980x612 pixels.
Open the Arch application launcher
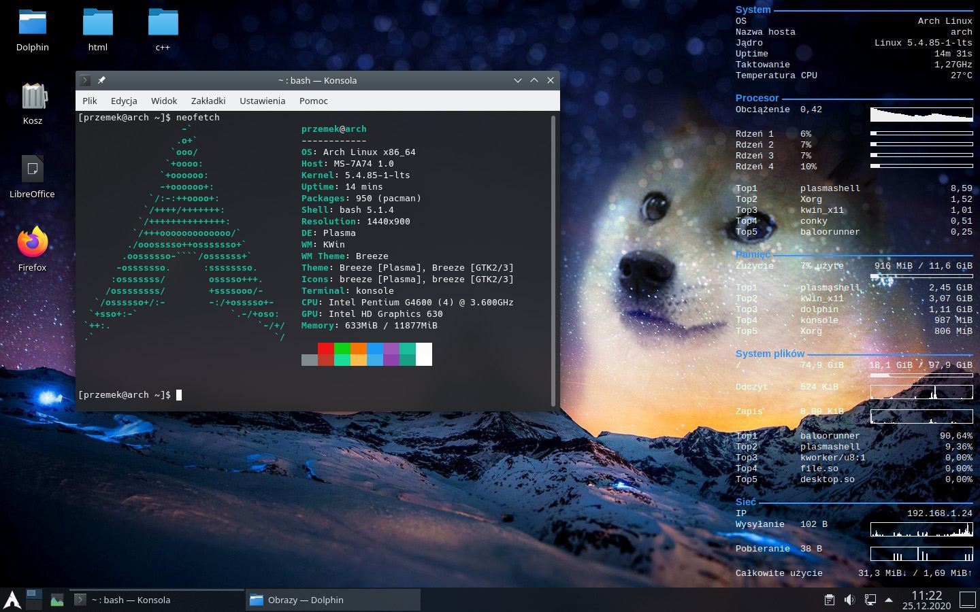[x=12, y=600]
